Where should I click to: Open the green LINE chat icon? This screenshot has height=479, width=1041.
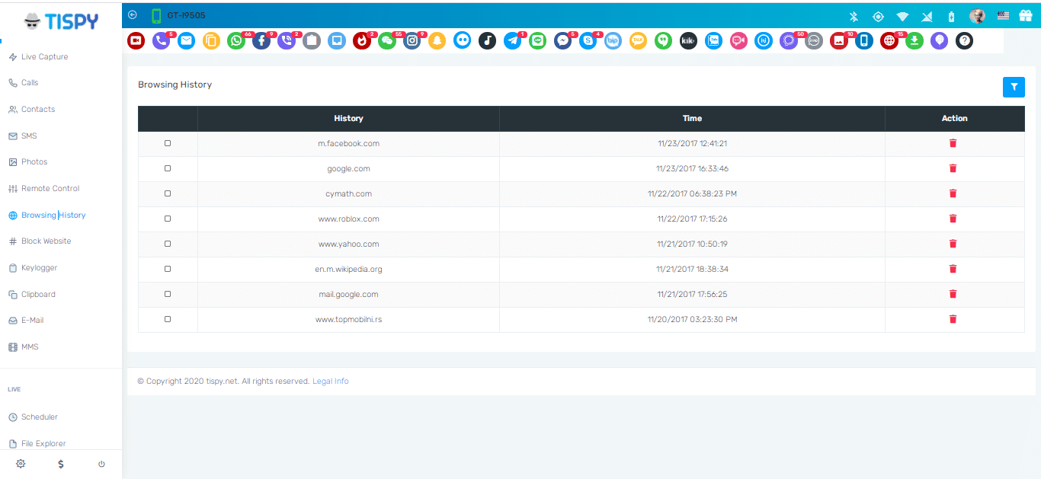[538, 41]
